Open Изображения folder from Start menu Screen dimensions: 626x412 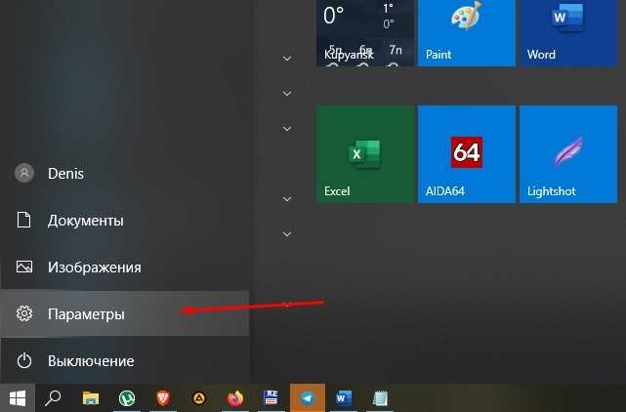point(125,267)
